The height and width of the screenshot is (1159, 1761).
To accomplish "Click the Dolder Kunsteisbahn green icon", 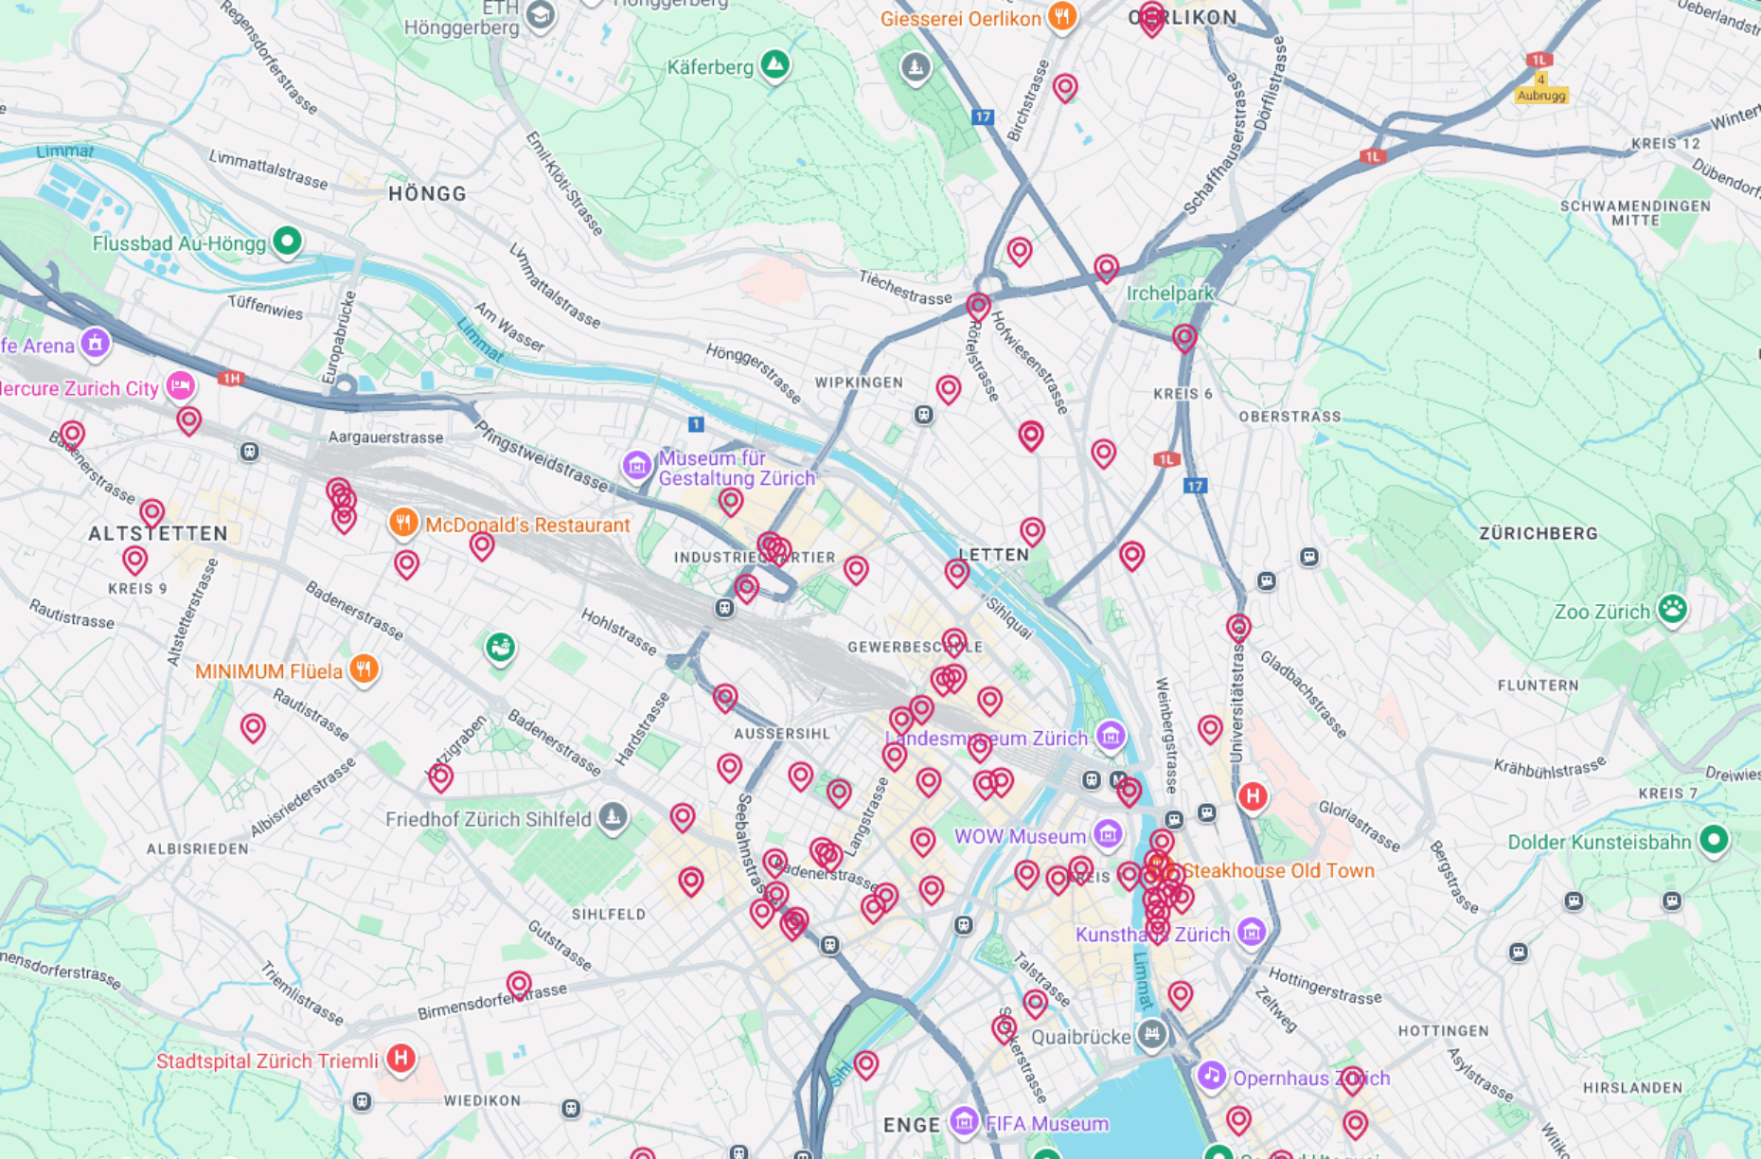I will click(x=1713, y=839).
